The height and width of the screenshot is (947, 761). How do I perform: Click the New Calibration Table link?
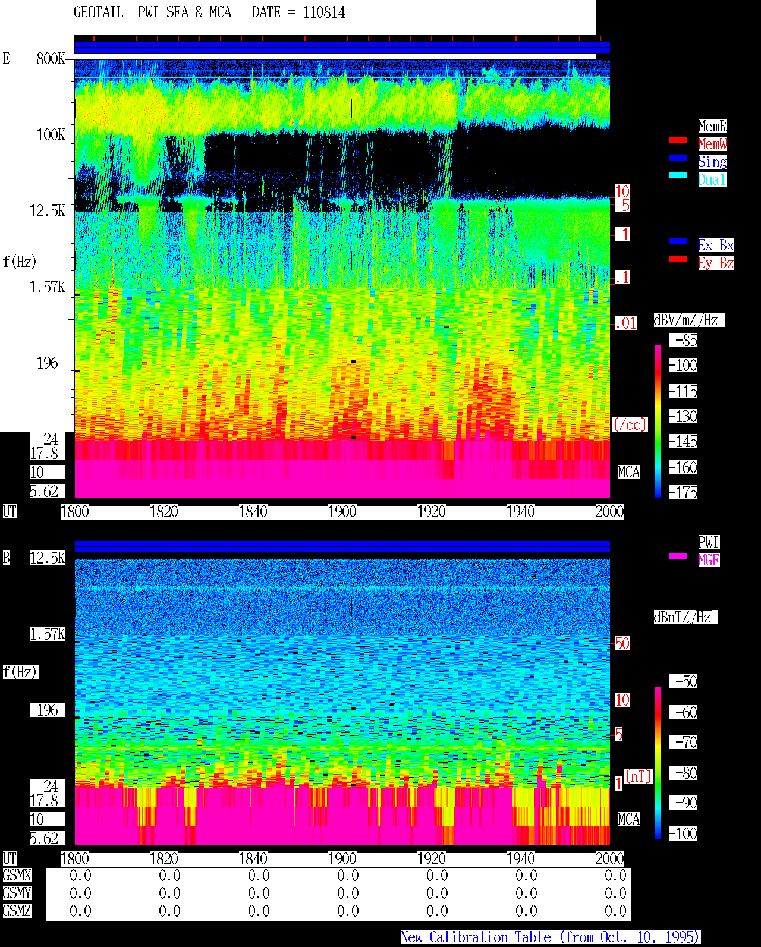551,937
